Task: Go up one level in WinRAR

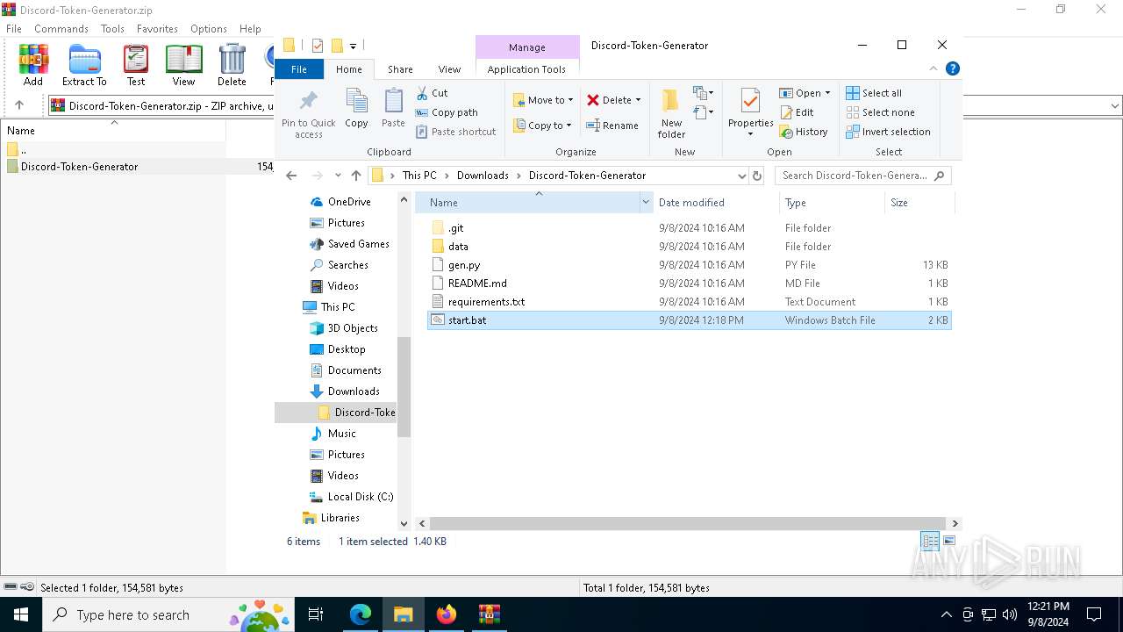Action: tap(19, 105)
